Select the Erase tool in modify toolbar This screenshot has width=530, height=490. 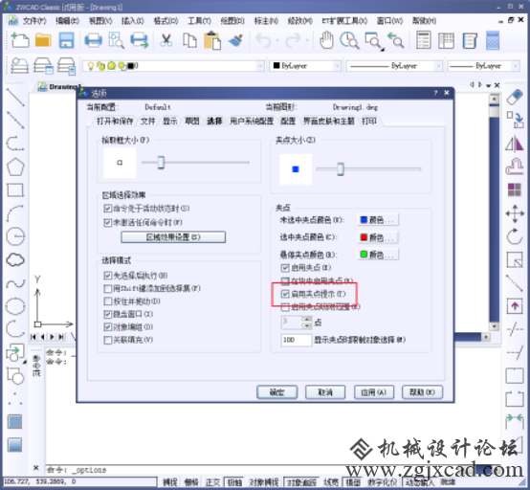(x=515, y=98)
